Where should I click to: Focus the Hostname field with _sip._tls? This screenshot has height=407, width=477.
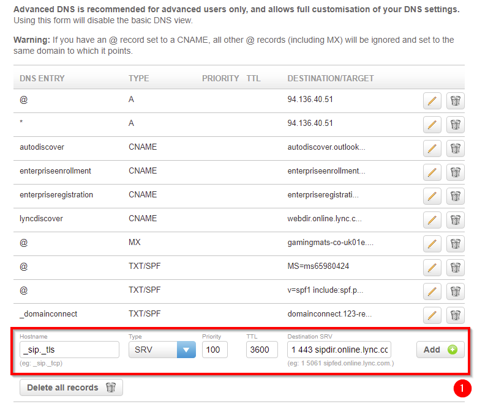69,350
